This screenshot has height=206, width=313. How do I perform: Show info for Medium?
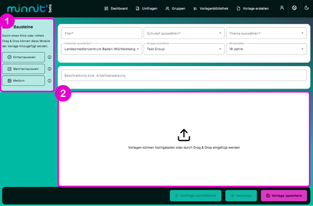[x=49, y=81]
